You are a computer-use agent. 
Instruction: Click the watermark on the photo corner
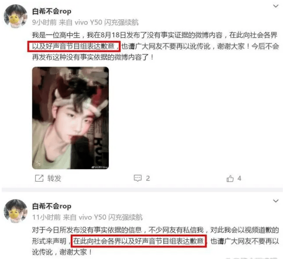coord(100,167)
